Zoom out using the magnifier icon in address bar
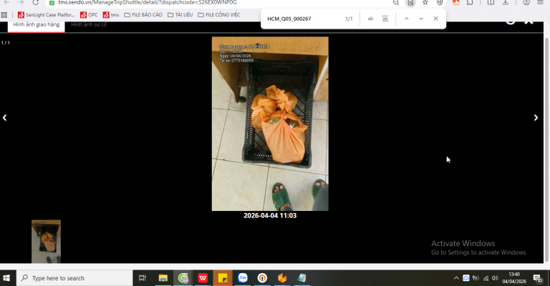The height and width of the screenshot is (286, 550). (395, 2)
